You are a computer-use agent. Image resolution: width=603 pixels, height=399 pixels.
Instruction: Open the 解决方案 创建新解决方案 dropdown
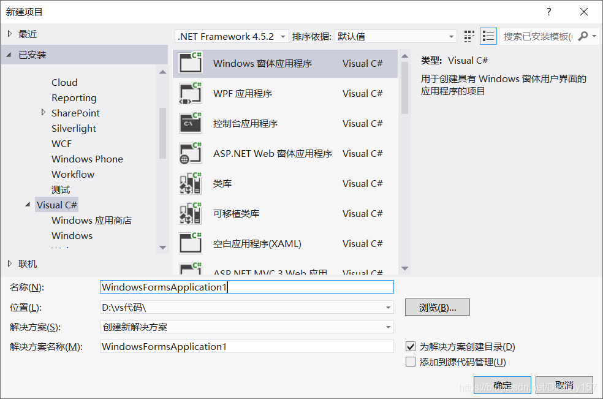point(388,327)
